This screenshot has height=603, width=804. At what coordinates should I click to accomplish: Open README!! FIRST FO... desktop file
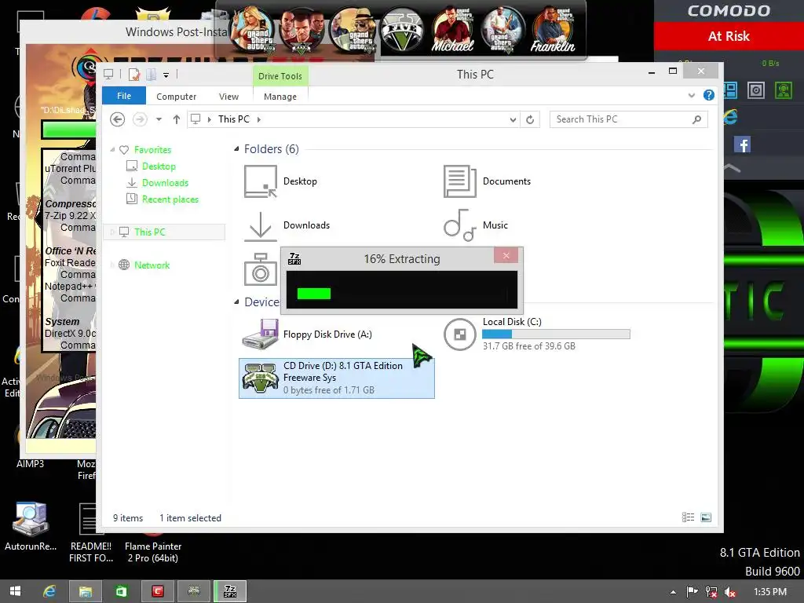coord(91,532)
